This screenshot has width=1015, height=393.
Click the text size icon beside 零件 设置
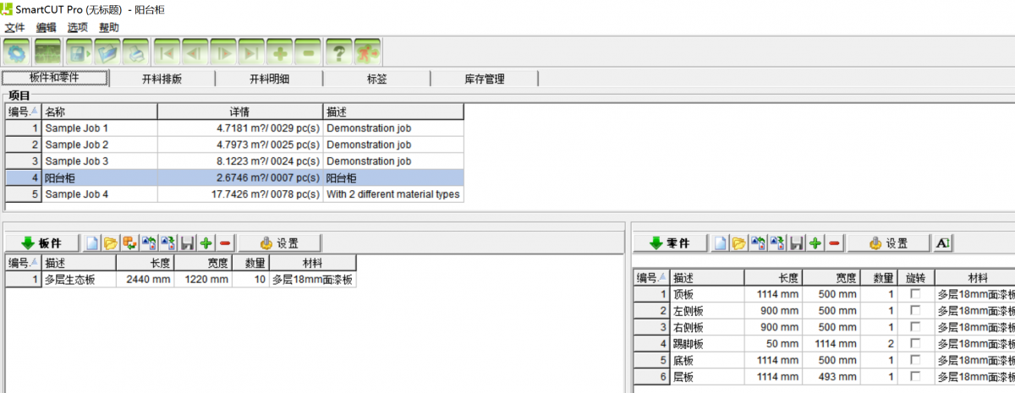[943, 243]
